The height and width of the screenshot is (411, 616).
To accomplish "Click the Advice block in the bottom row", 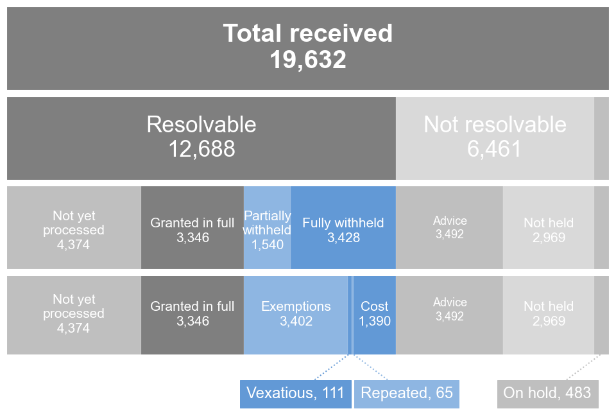I will click(449, 315).
